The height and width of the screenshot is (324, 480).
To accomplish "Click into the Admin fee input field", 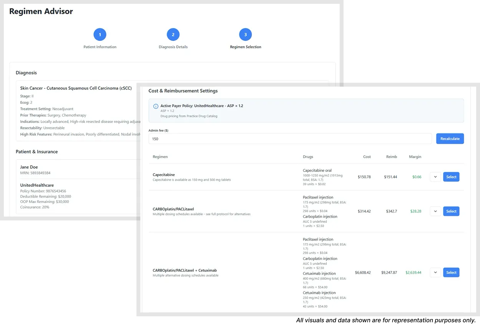I will pyautogui.click(x=290, y=139).
